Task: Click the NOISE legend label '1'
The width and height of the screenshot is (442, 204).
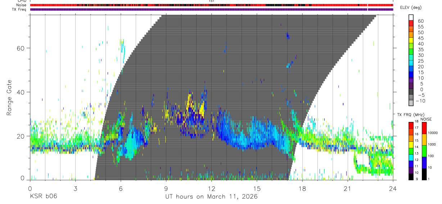Action: 429,179
